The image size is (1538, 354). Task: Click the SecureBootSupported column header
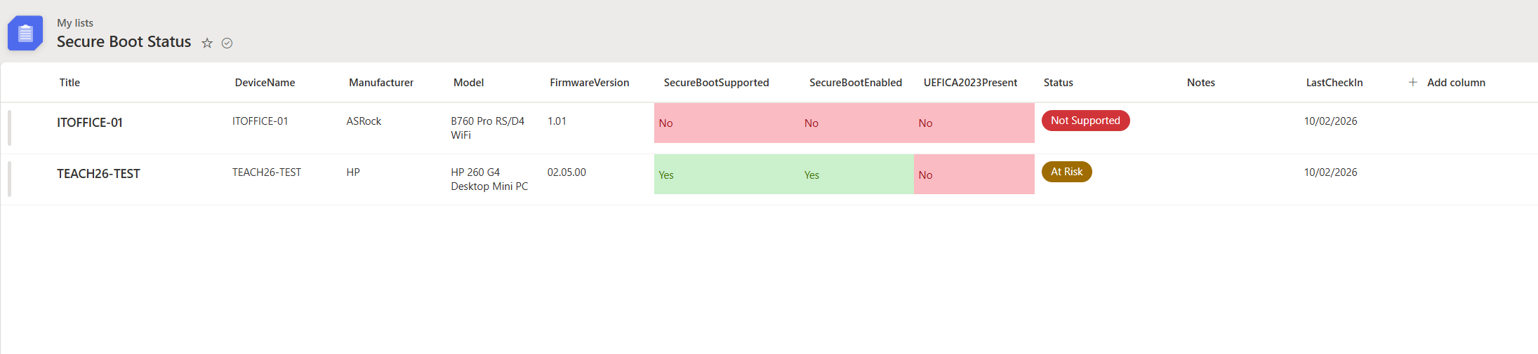[x=716, y=83]
